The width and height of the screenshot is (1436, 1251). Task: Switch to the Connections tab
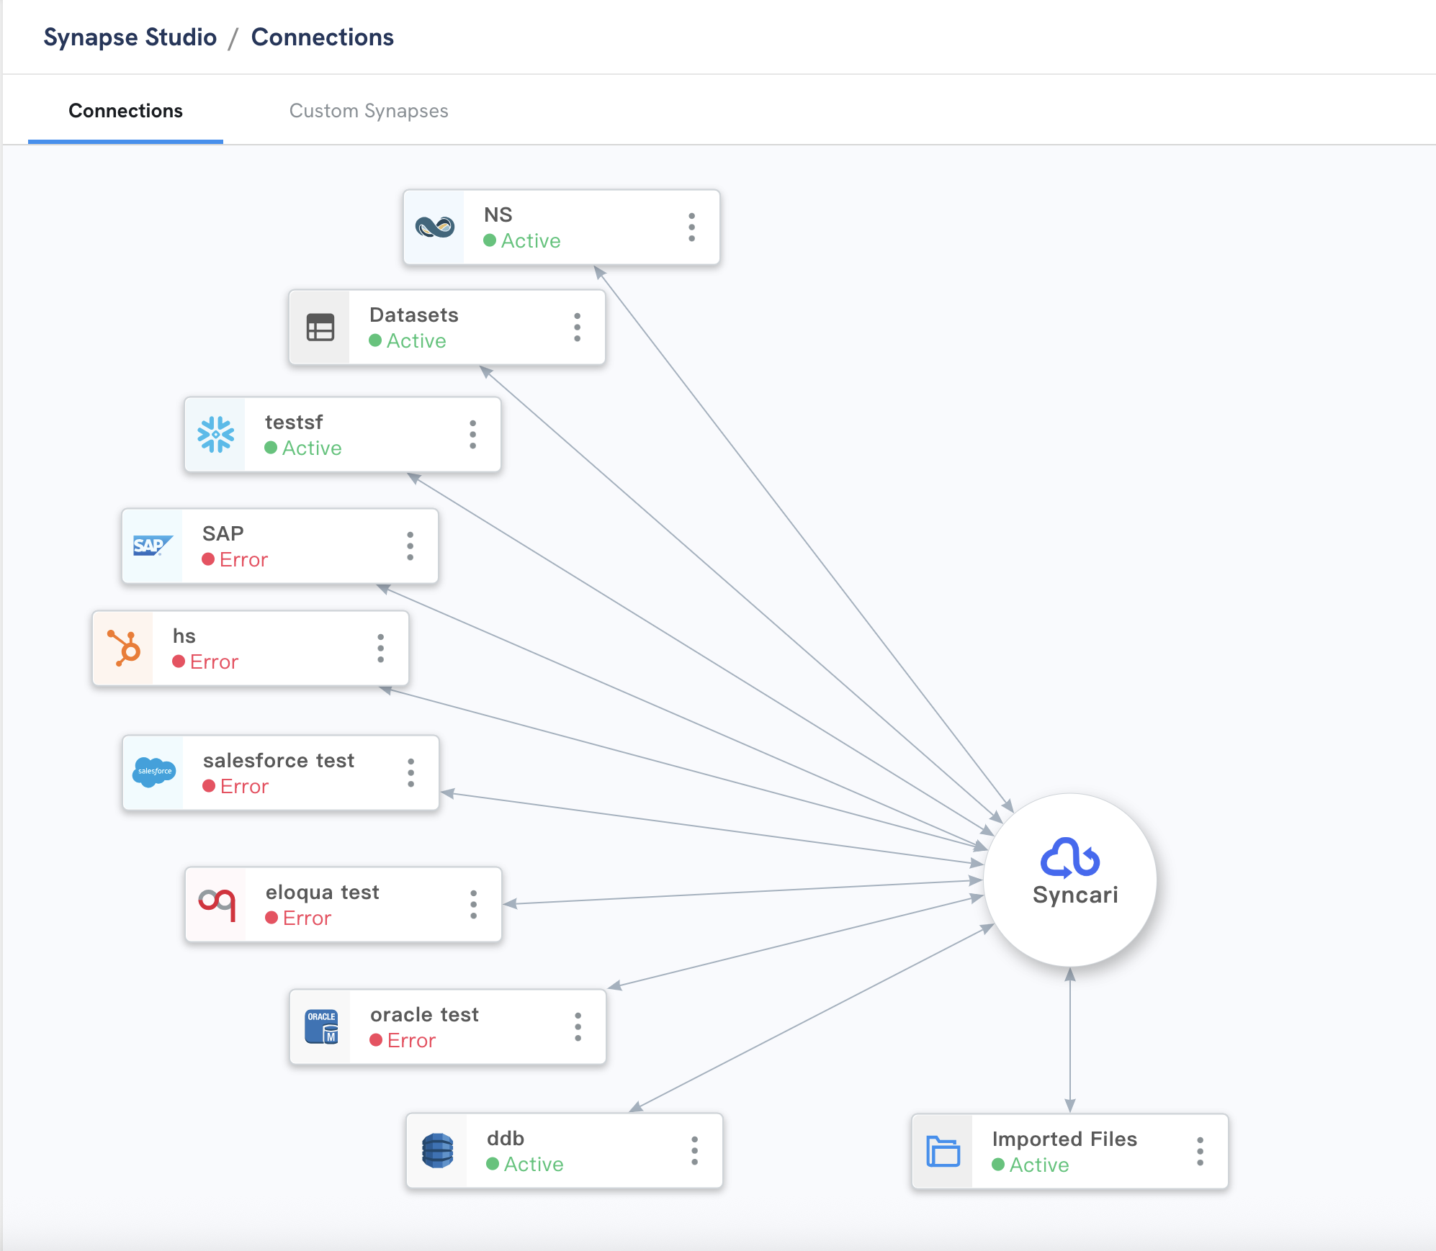pos(125,111)
